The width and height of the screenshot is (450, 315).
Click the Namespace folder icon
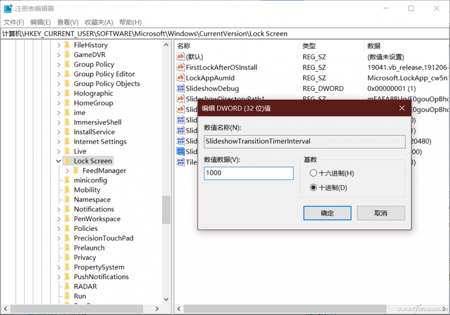tap(67, 199)
